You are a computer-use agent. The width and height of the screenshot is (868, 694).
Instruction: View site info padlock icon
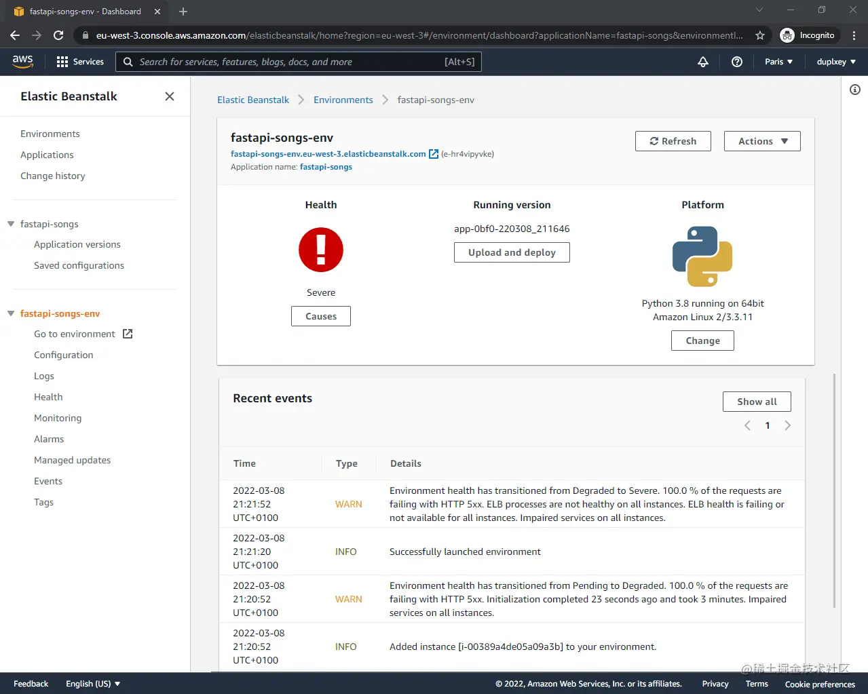tap(85, 35)
